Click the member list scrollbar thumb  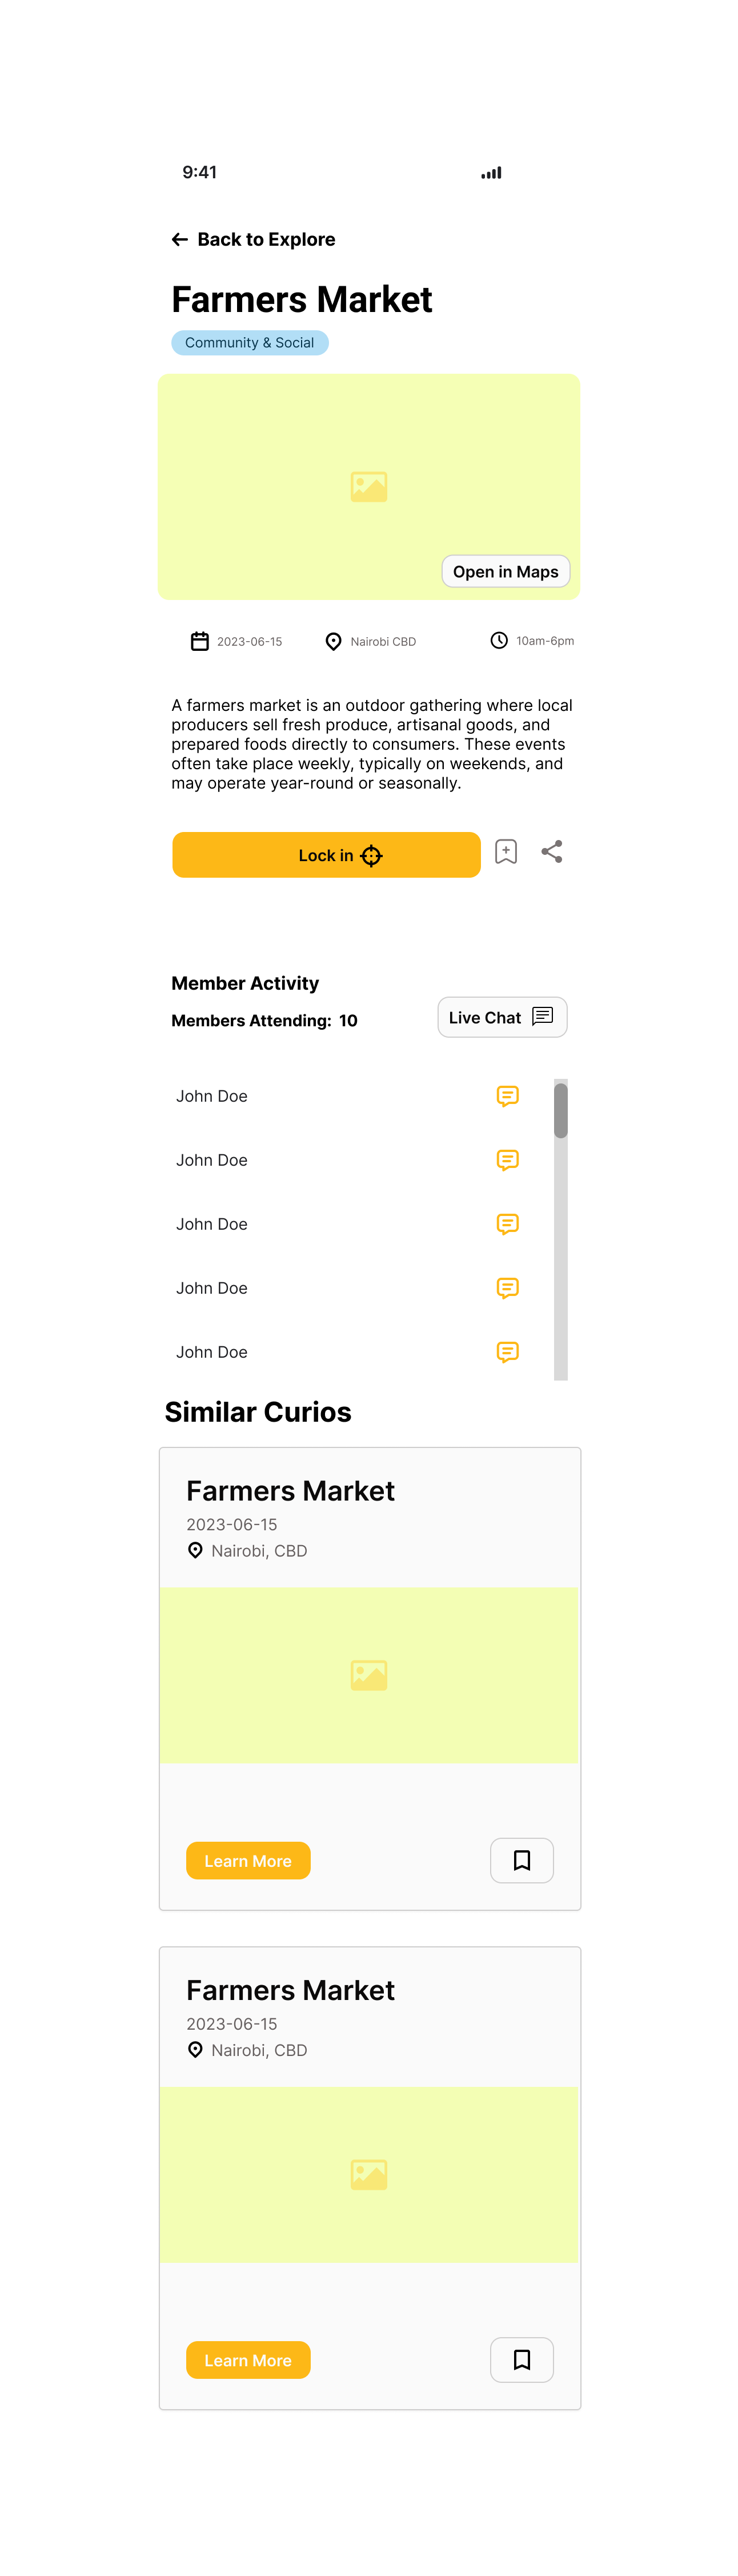click(x=561, y=1110)
